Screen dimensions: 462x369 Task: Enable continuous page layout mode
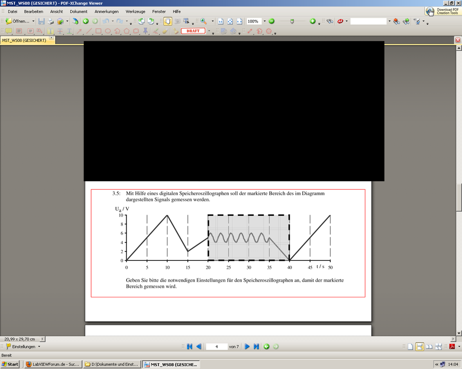coord(420,346)
